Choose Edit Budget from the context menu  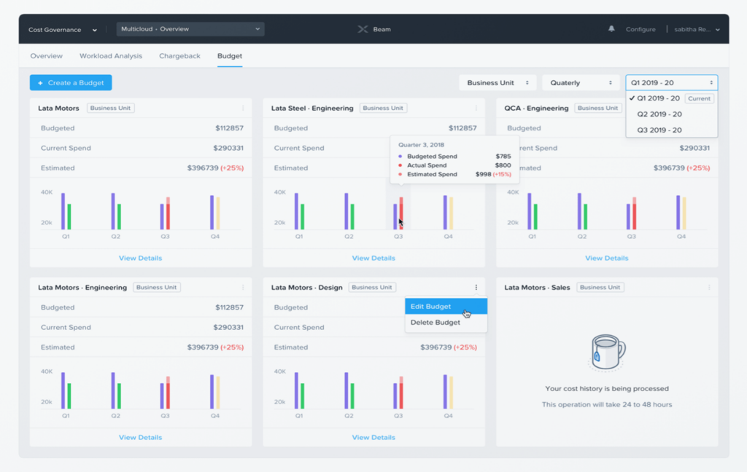437,306
